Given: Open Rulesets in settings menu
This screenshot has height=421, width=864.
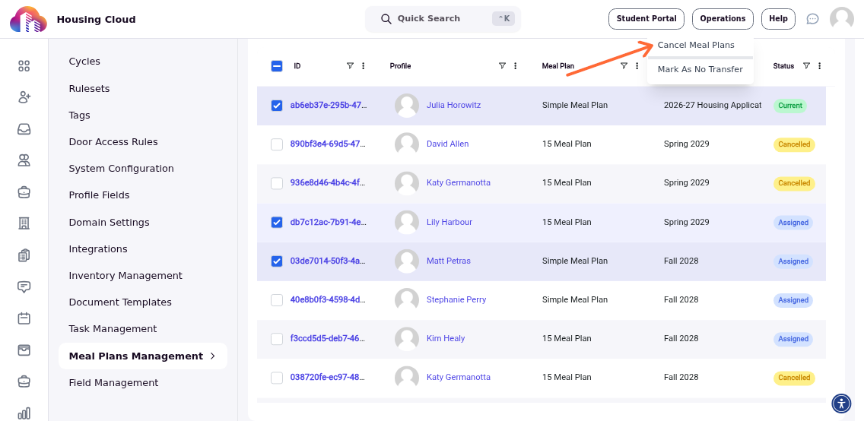Looking at the screenshot, I should pos(89,89).
